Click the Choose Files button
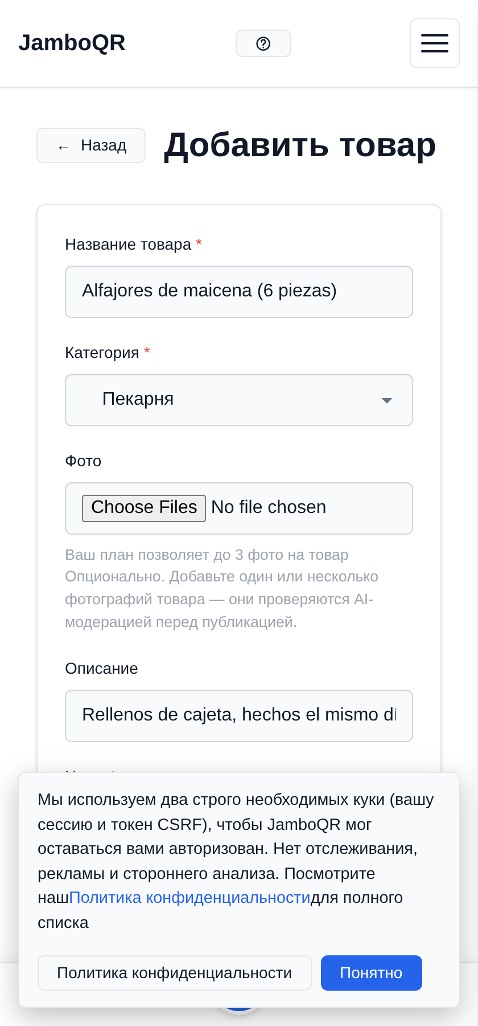Image resolution: width=478 pixels, height=1026 pixels. [144, 508]
